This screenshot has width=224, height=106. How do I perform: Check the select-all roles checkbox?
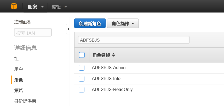pyautogui.click(x=82, y=55)
